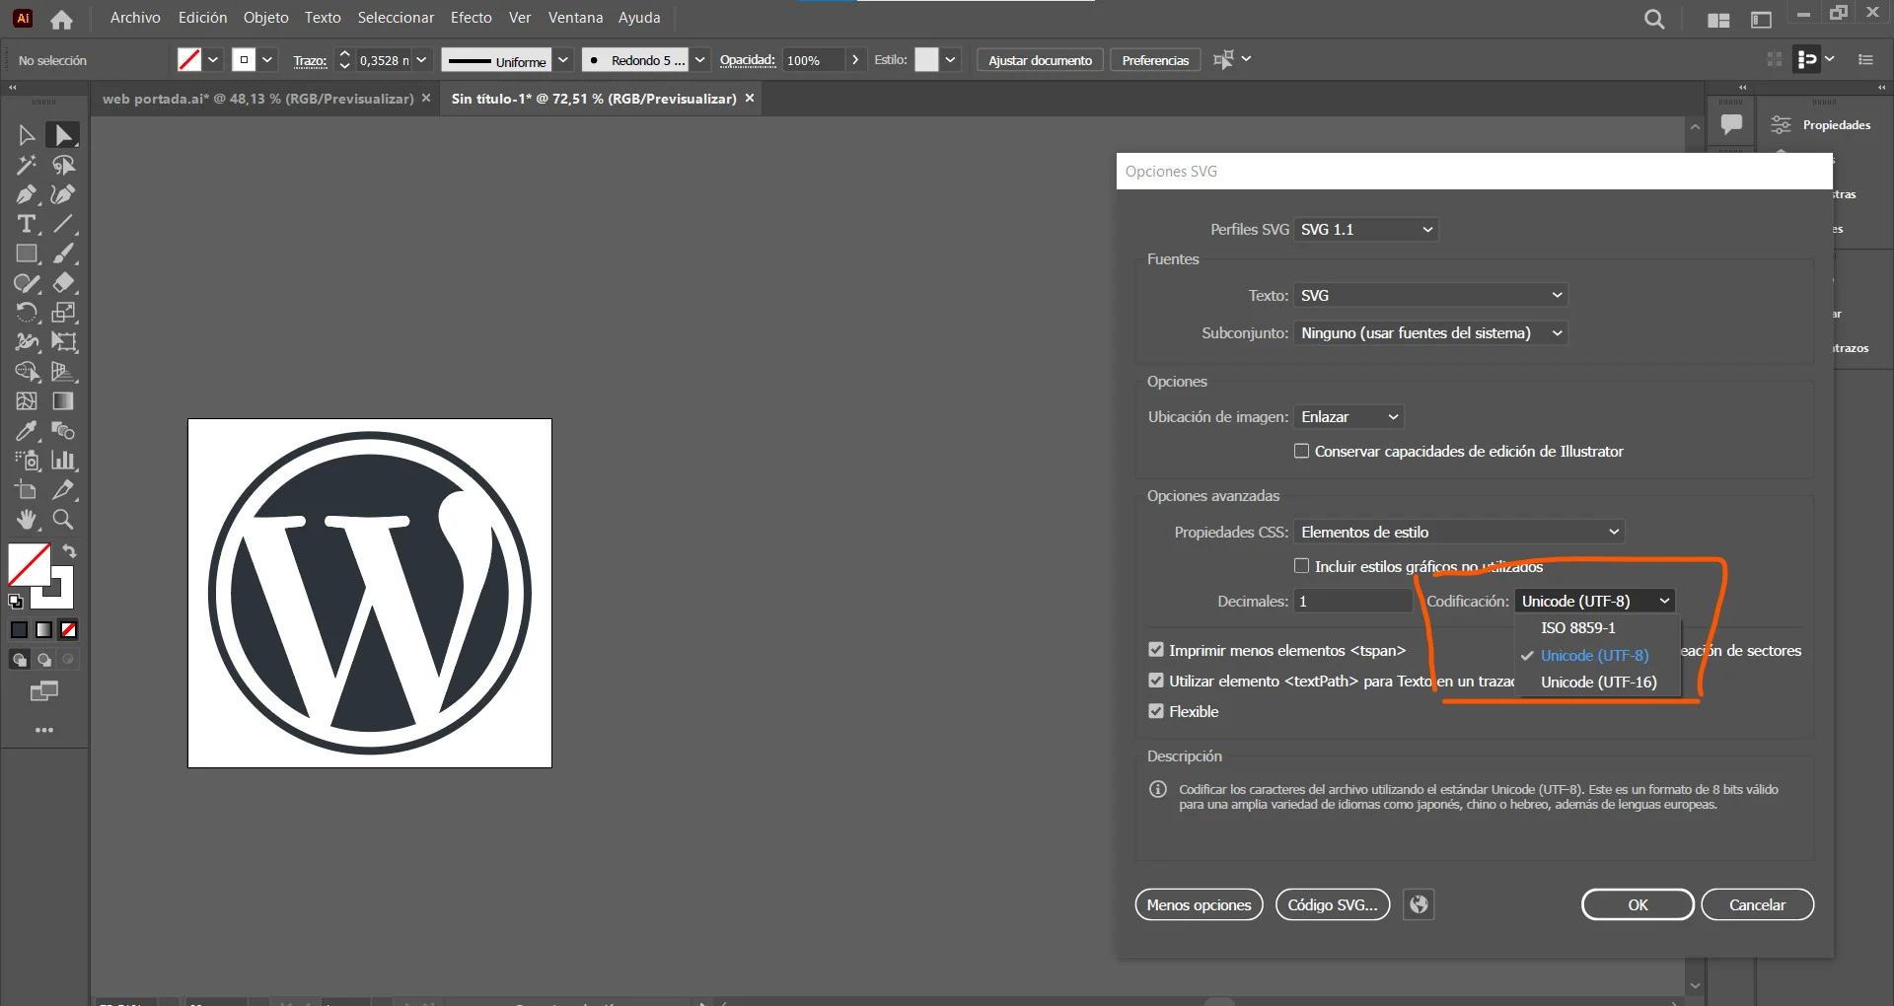Viewport: 1894px width, 1006px height.
Task: Select the Scale tool
Action: [64, 313]
